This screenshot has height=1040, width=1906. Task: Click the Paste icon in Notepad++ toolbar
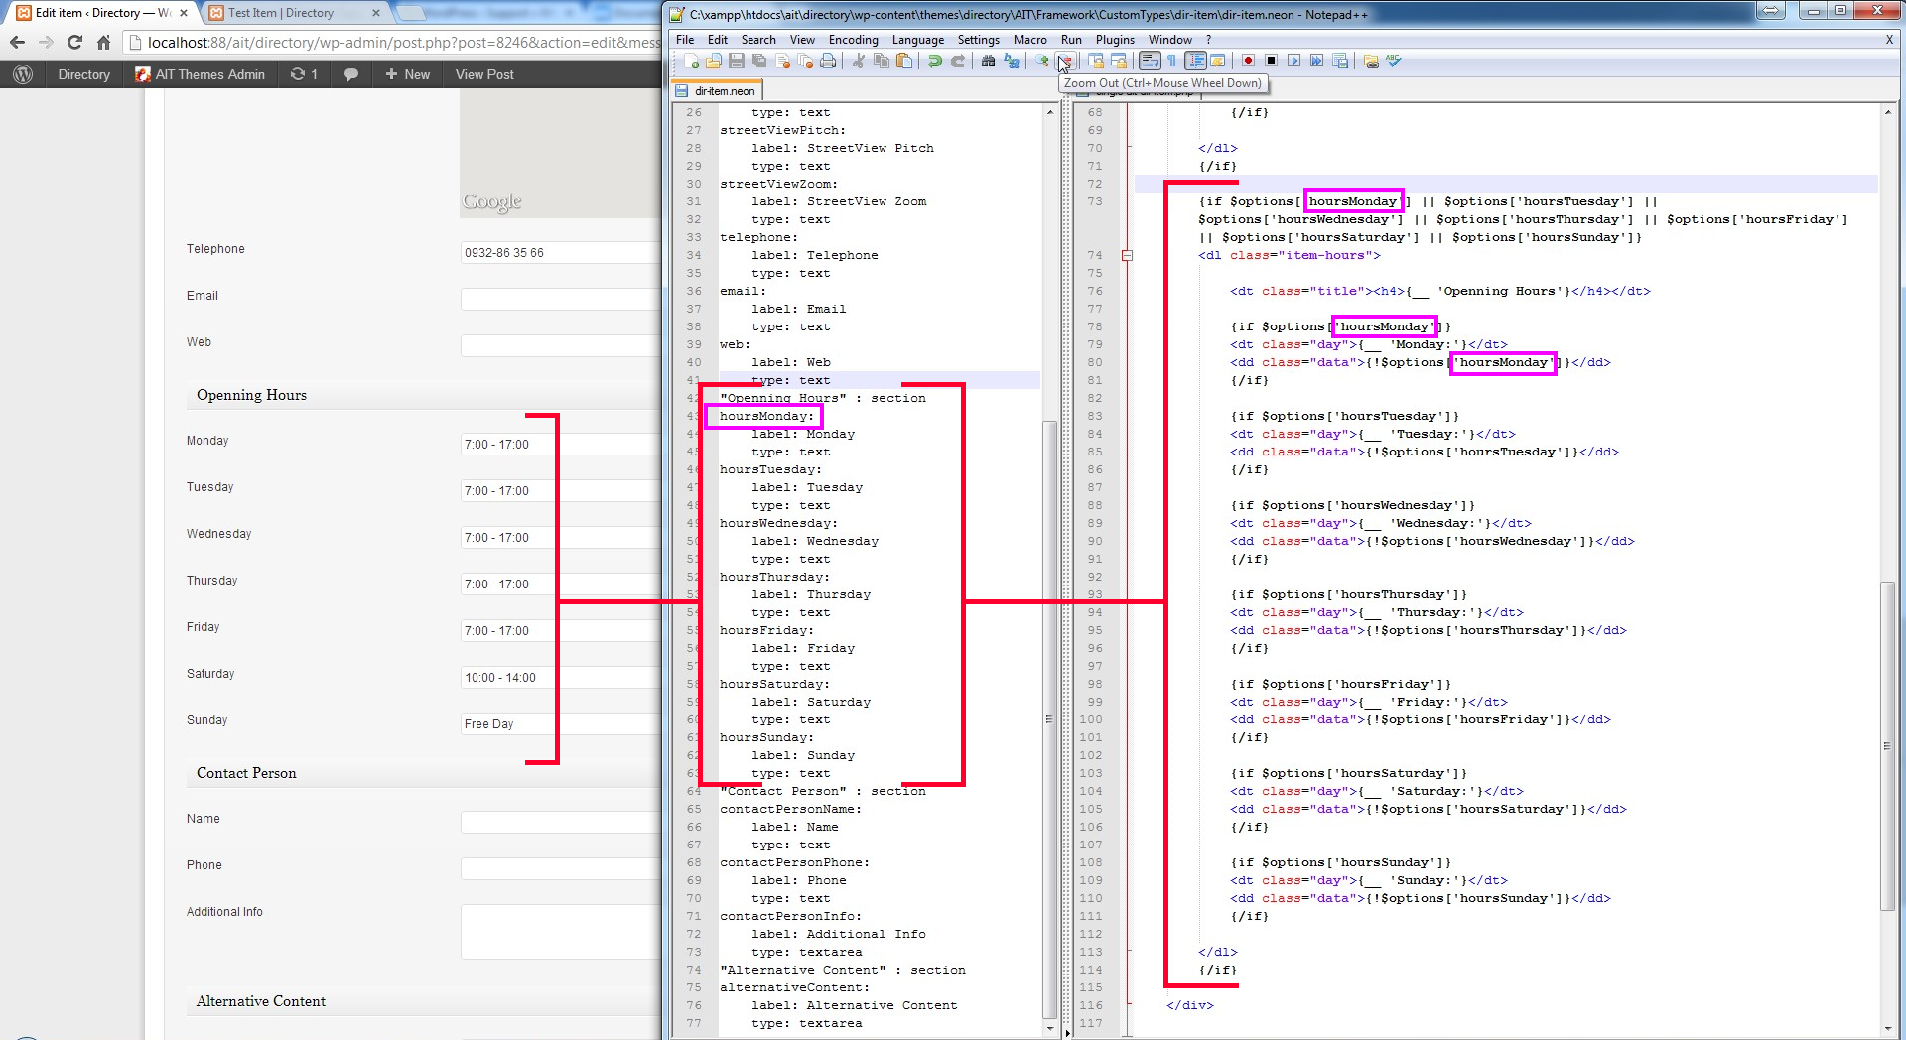click(x=905, y=61)
